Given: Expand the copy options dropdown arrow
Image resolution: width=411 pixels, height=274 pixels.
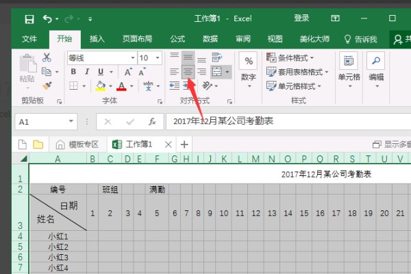Looking at the screenshot, I should point(57,72).
